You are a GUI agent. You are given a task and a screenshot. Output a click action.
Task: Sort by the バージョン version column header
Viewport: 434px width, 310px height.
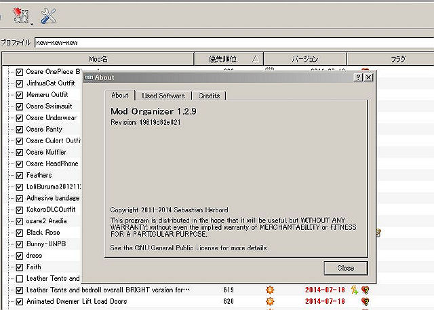pos(304,59)
